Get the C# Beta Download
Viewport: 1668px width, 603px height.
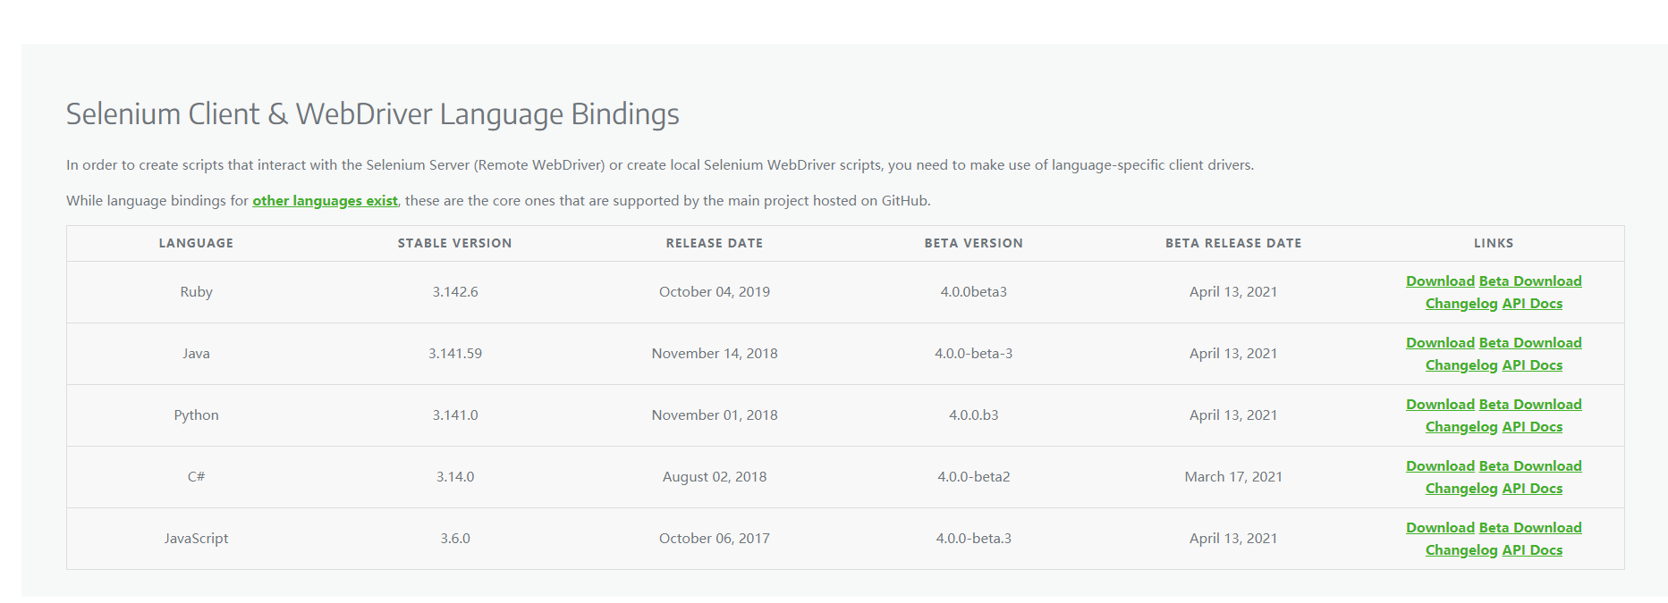tap(1530, 466)
